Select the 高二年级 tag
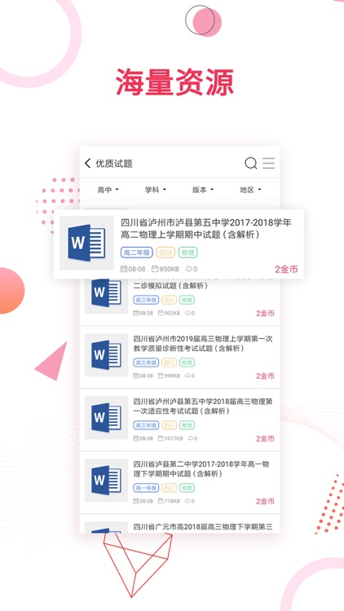This screenshot has width=344, height=611. pos(136,253)
